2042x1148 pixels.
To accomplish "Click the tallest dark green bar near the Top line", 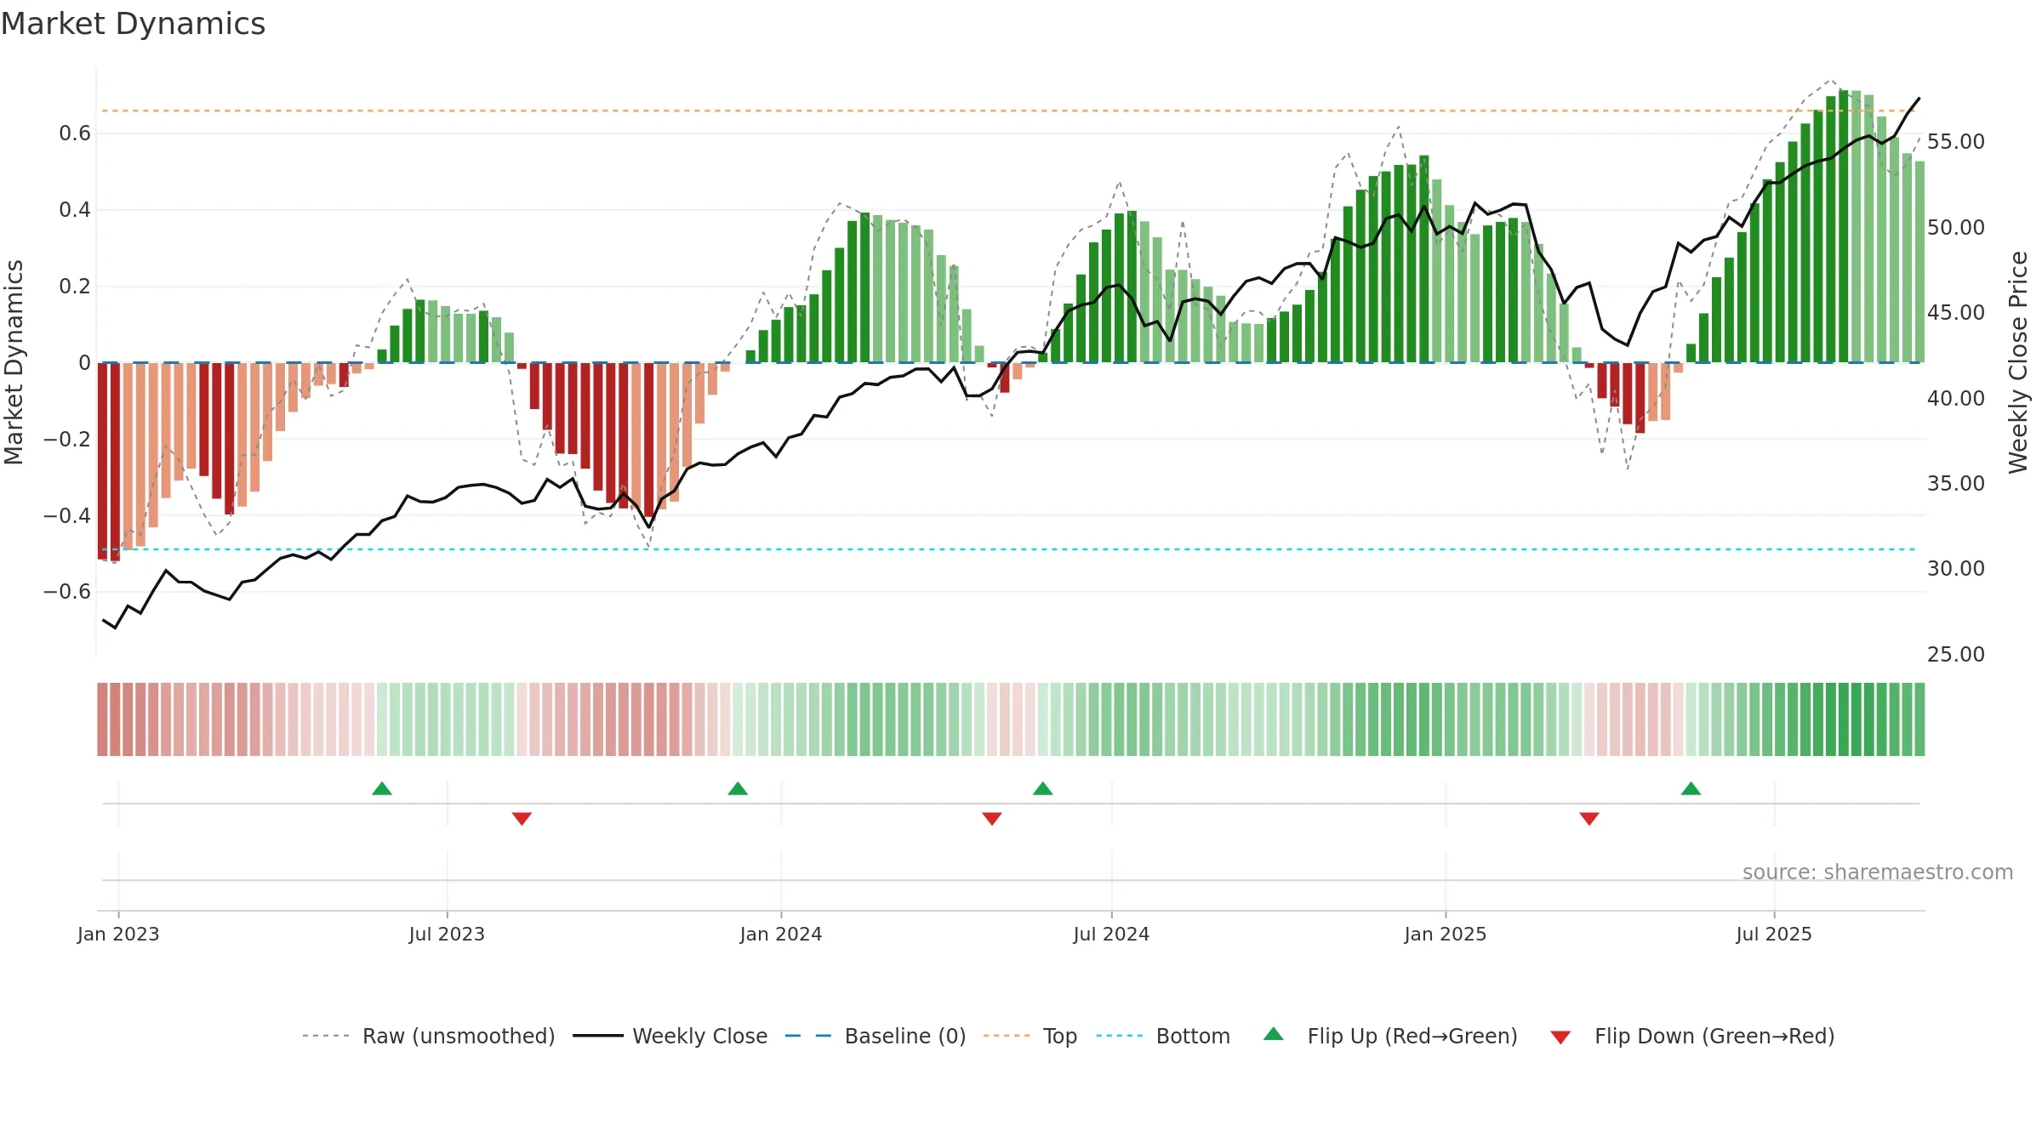I will coord(1843,226).
